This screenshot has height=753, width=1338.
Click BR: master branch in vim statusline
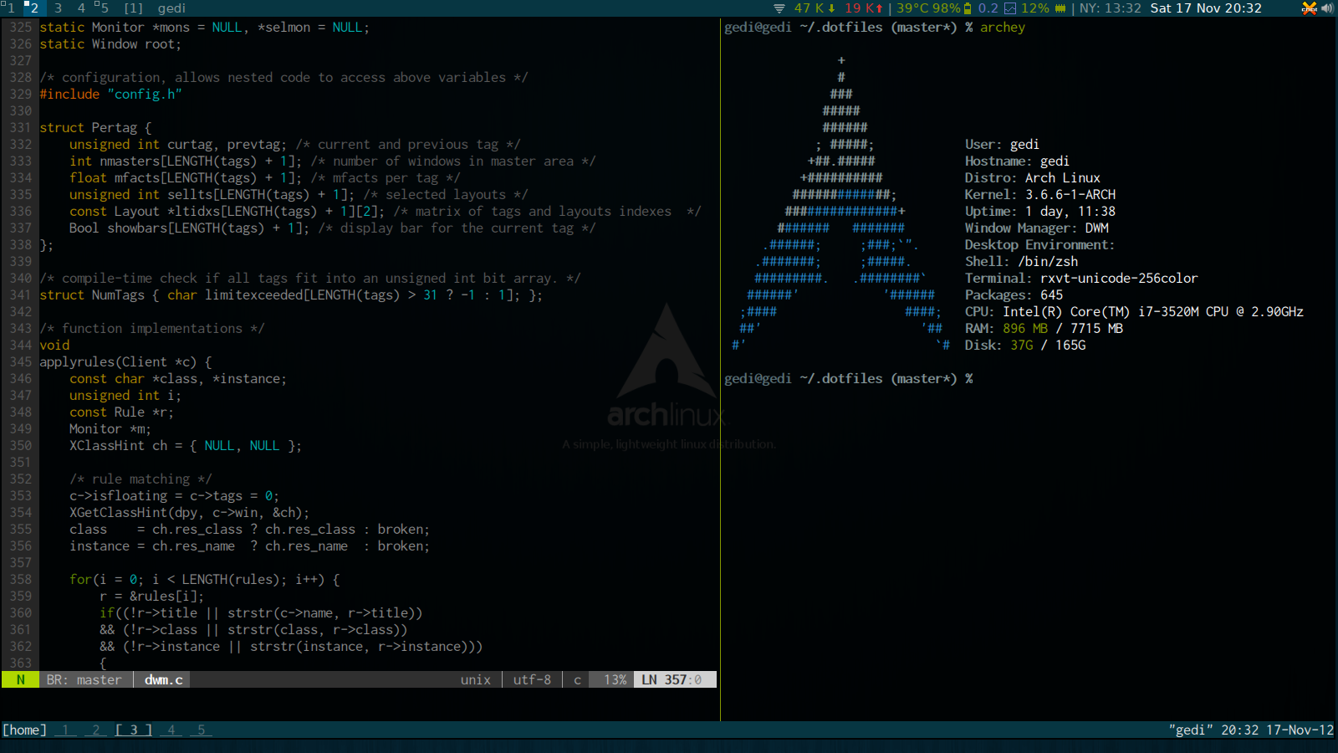[x=84, y=679]
